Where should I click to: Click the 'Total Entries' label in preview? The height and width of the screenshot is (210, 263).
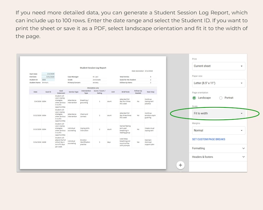(124, 77)
